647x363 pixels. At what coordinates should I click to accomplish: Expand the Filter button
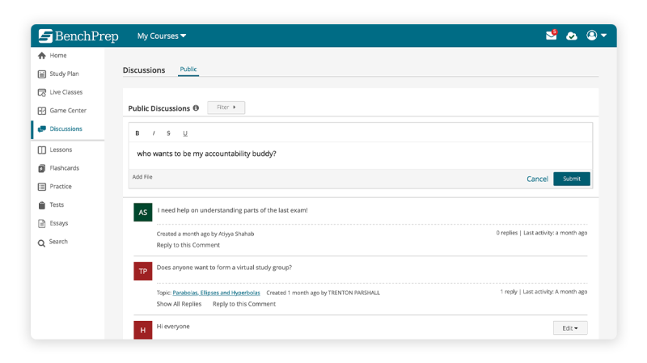click(226, 108)
